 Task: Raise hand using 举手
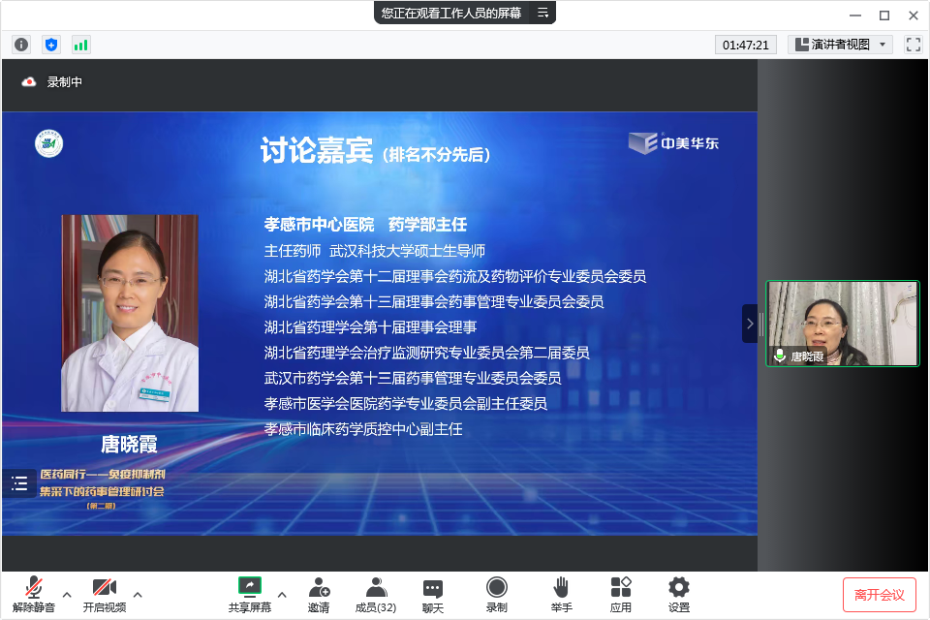pyautogui.click(x=561, y=594)
